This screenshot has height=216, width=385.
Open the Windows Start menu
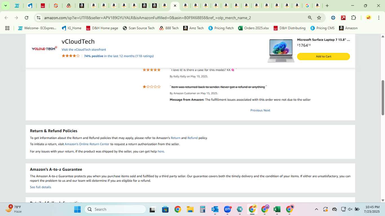coord(77,209)
